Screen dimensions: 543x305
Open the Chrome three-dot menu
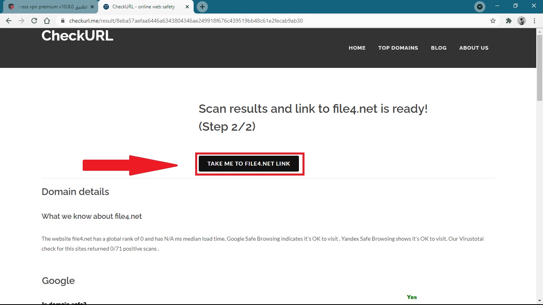534,21
